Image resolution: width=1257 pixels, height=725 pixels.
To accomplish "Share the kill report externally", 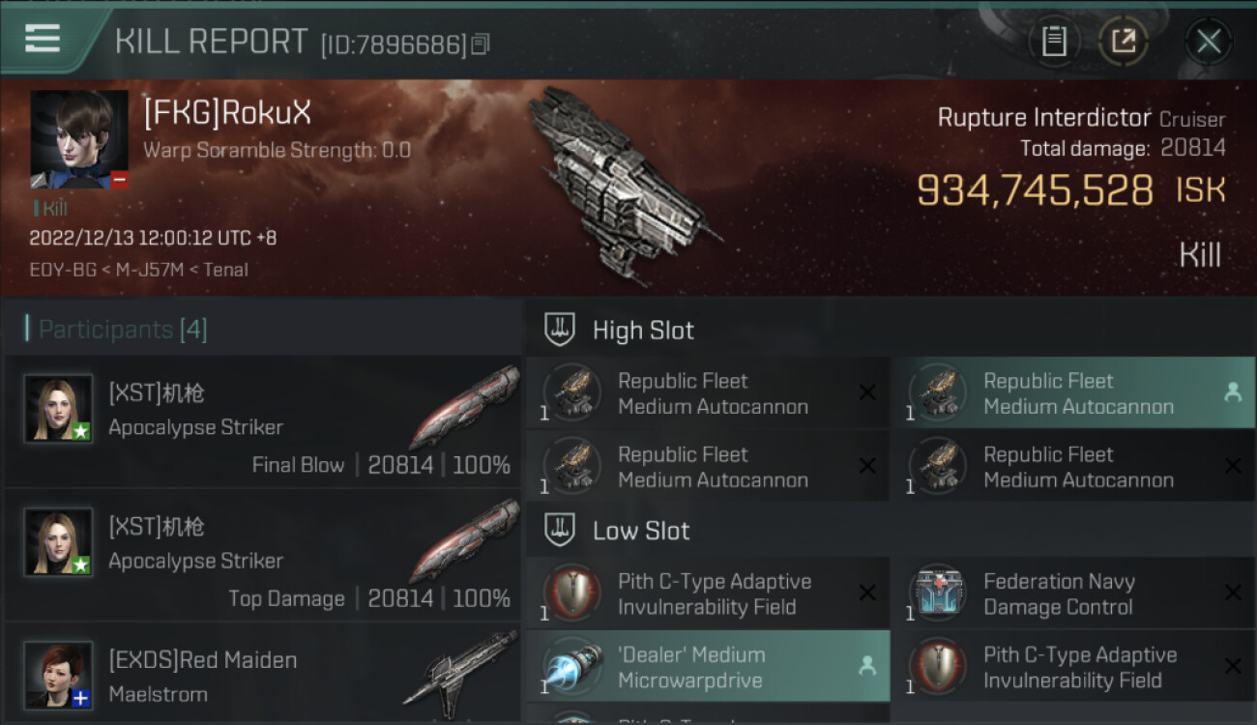I will click(x=1124, y=42).
